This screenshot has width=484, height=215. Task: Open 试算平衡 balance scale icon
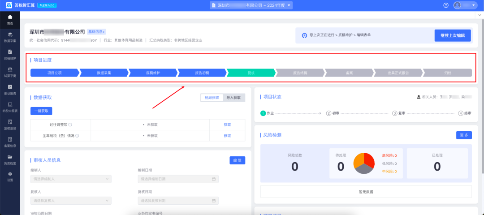(10, 72)
